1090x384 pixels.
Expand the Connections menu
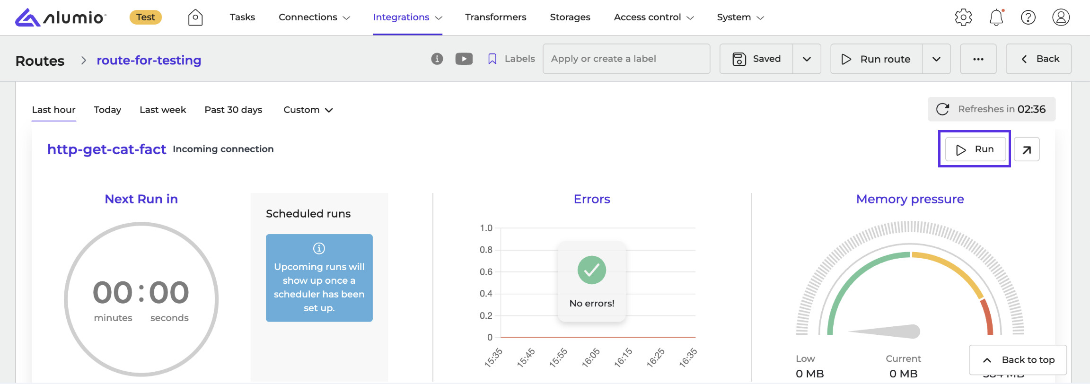point(315,17)
